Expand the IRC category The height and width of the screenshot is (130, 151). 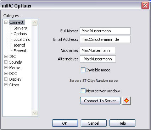pyautogui.click(x=6, y=56)
